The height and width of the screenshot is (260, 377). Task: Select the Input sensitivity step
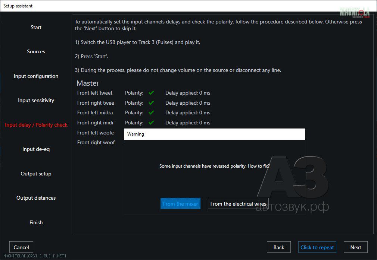point(36,100)
